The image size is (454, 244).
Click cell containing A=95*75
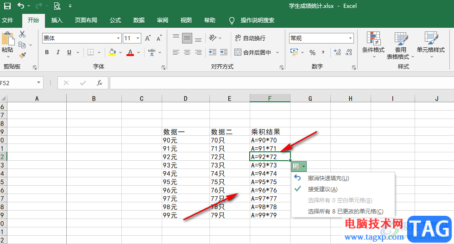(270, 182)
